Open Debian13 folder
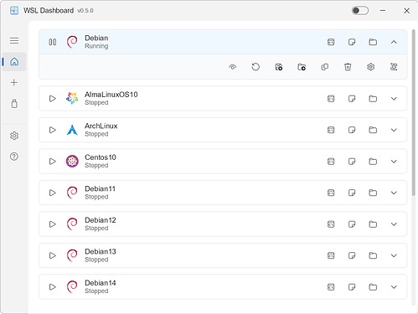 click(x=373, y=255)
